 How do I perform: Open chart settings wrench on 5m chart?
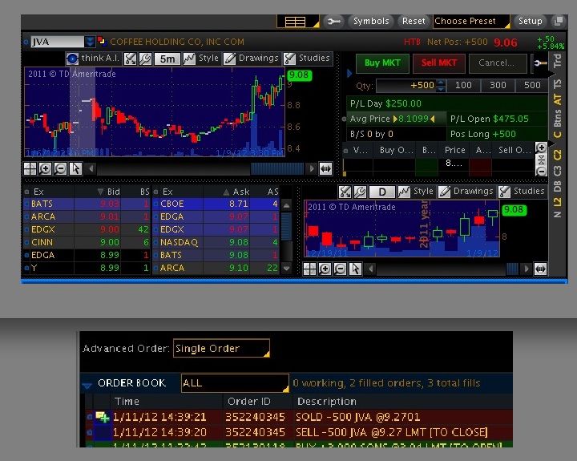(145, 59)
